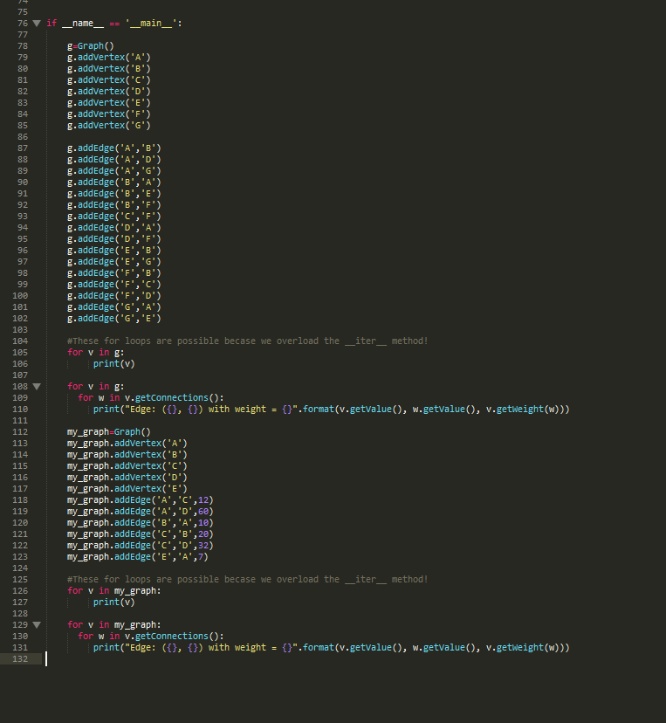Click my_graph.addVertex('B') line

[x=127, y=455]
